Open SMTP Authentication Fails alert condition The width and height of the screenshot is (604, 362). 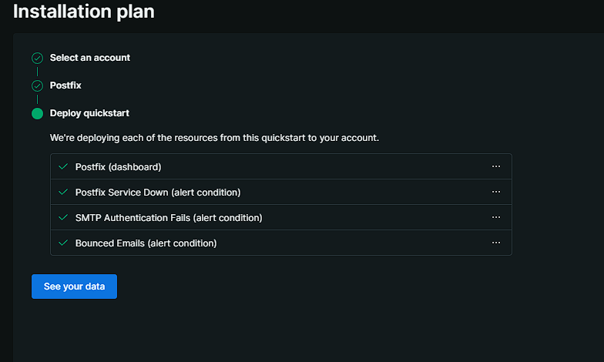169,217
